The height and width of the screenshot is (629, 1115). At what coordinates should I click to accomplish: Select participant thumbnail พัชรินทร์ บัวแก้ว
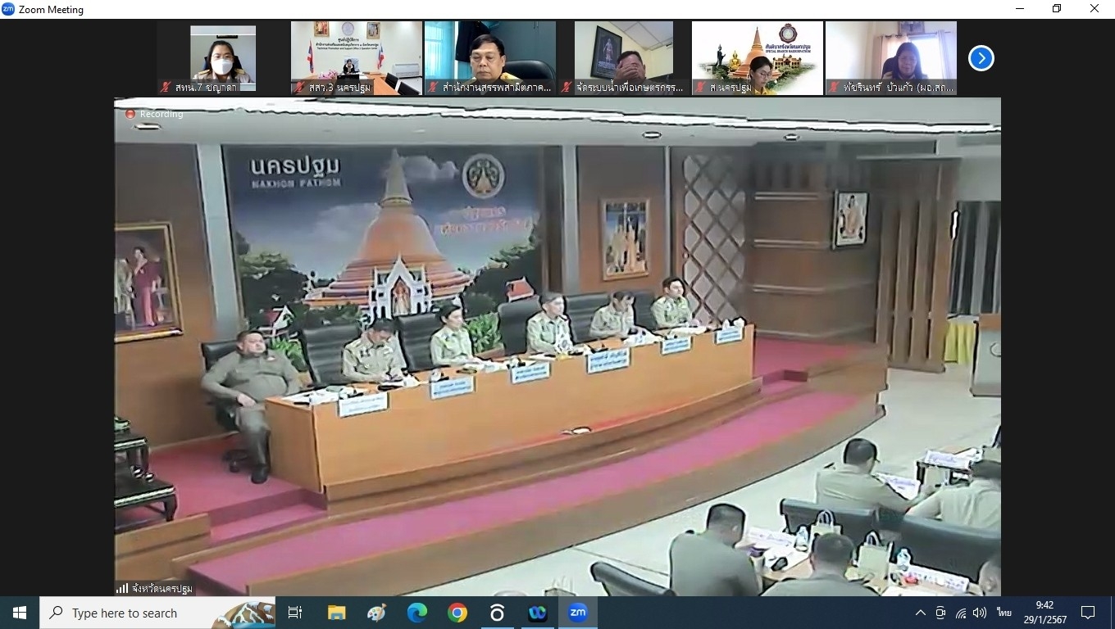pos(891,58)
